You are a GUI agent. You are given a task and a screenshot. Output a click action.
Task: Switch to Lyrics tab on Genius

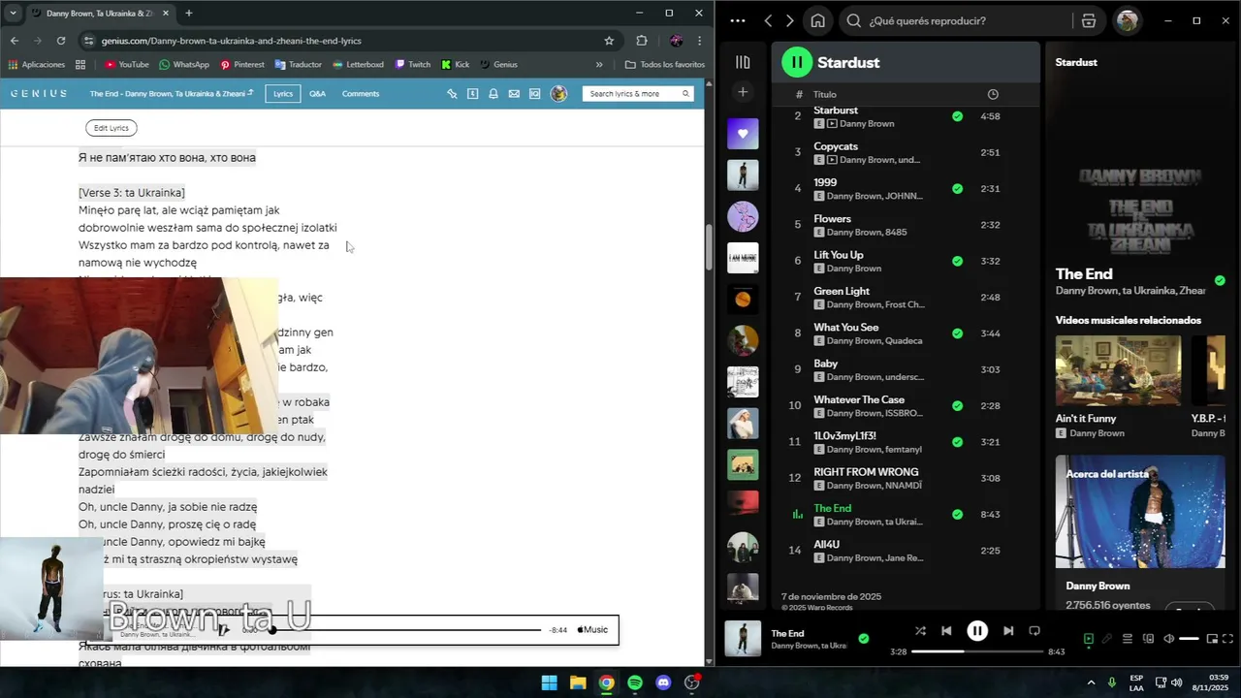pos(282,94)
